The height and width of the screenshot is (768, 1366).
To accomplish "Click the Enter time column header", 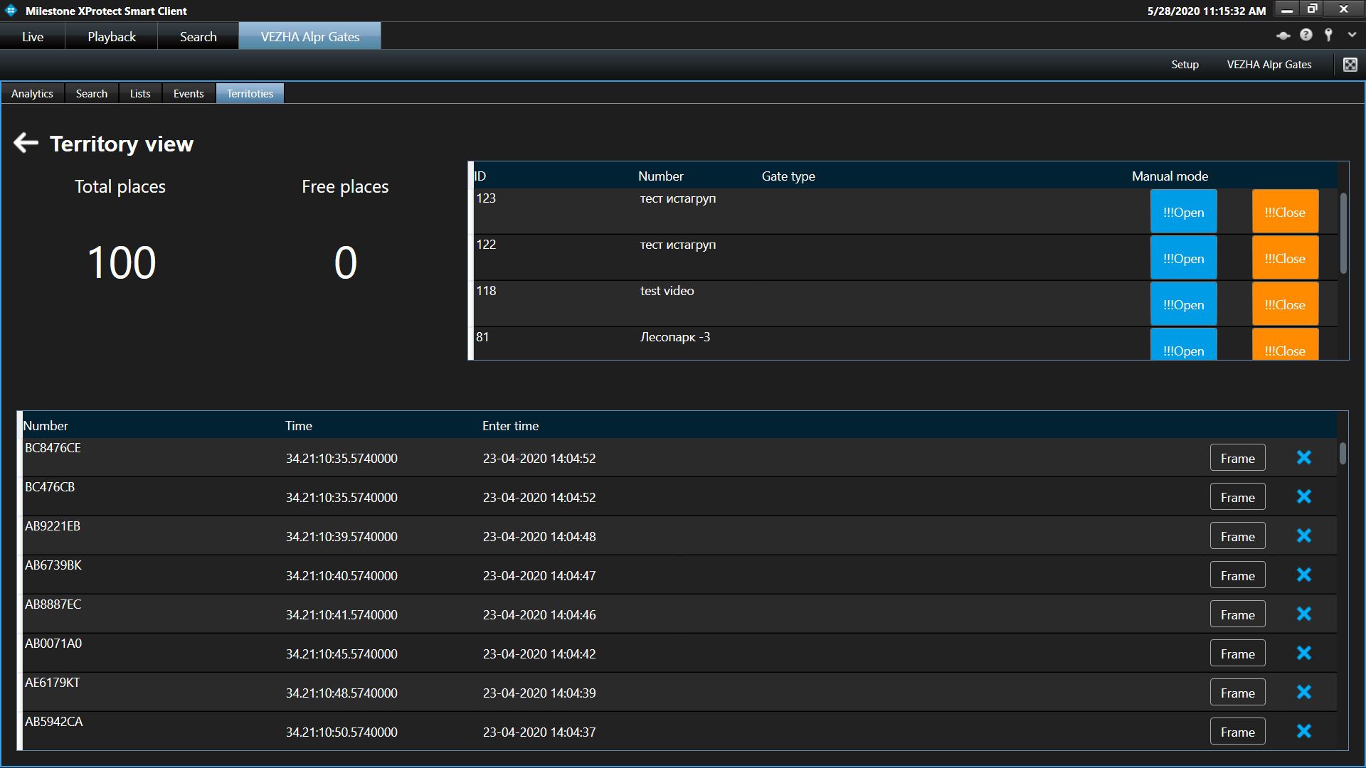I will coord(510,425).
